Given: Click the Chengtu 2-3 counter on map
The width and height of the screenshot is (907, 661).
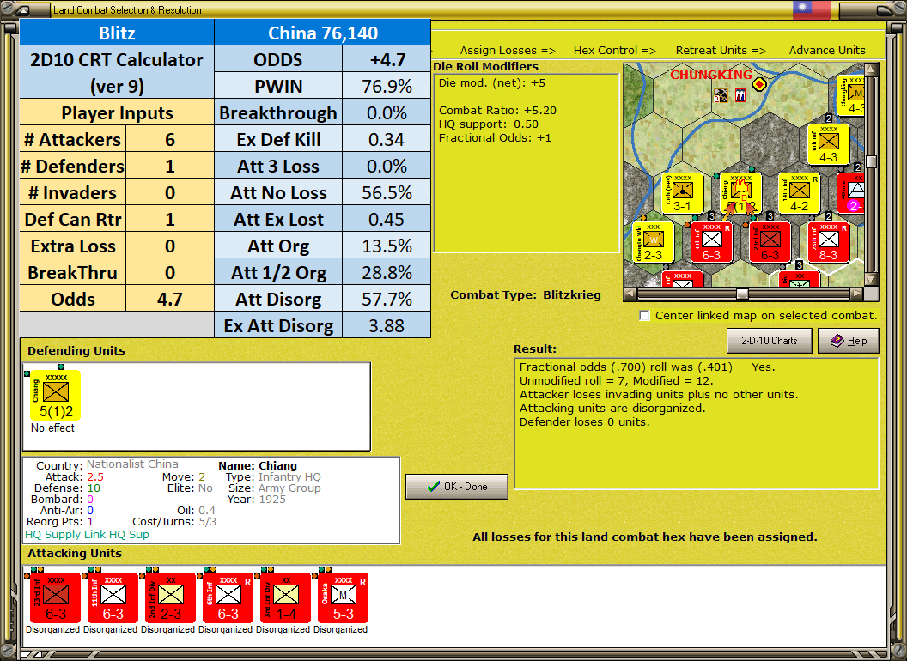Looking at the screenshot, I should click(x=653, y=242).
